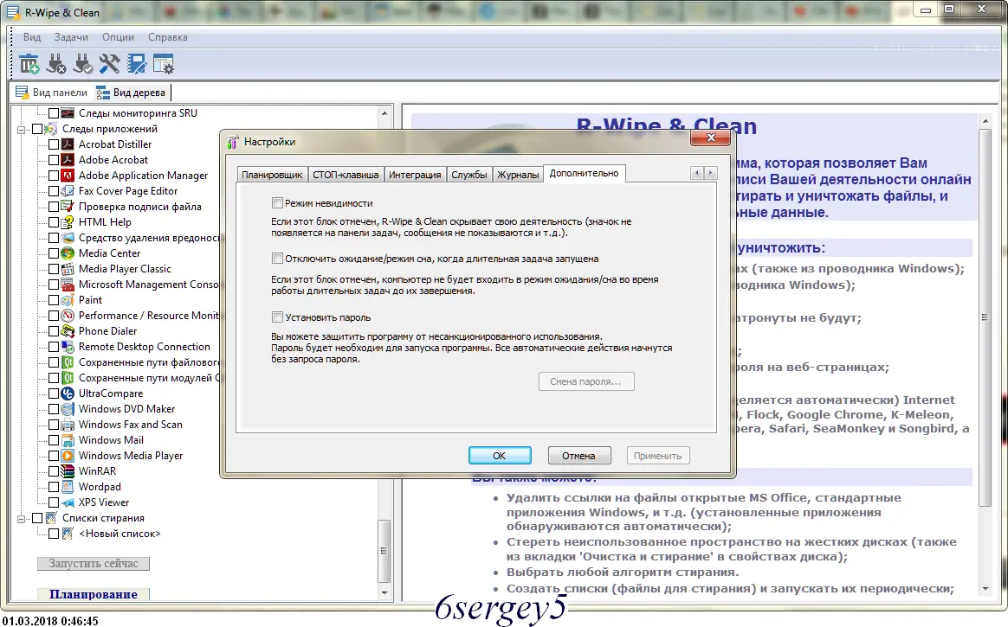The width and height of the screenshot is (1008, 627).
Task: Click the Отмена button
Action: (578, 456)
